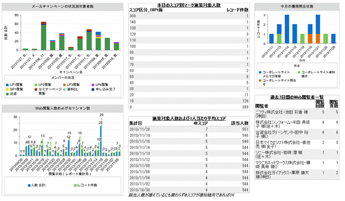Click the data label 23 in Web chart

pos(100,123)
